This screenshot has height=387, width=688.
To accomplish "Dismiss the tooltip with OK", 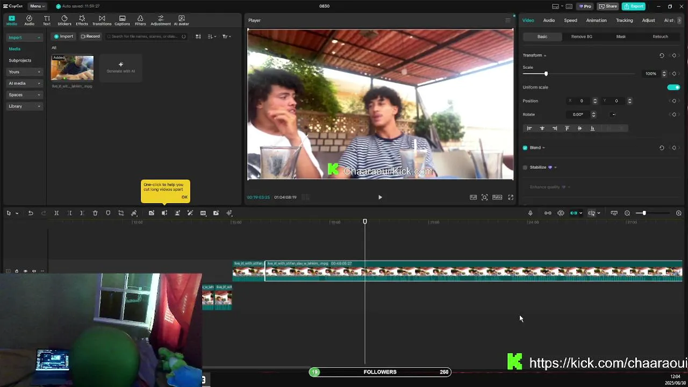I will pyautogui.click(x=184, y=197).
